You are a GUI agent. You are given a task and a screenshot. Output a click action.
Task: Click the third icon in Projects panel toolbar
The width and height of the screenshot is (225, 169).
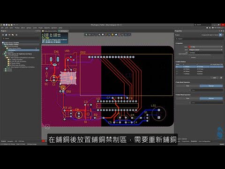pyautogui.click(x=9, y=35)
